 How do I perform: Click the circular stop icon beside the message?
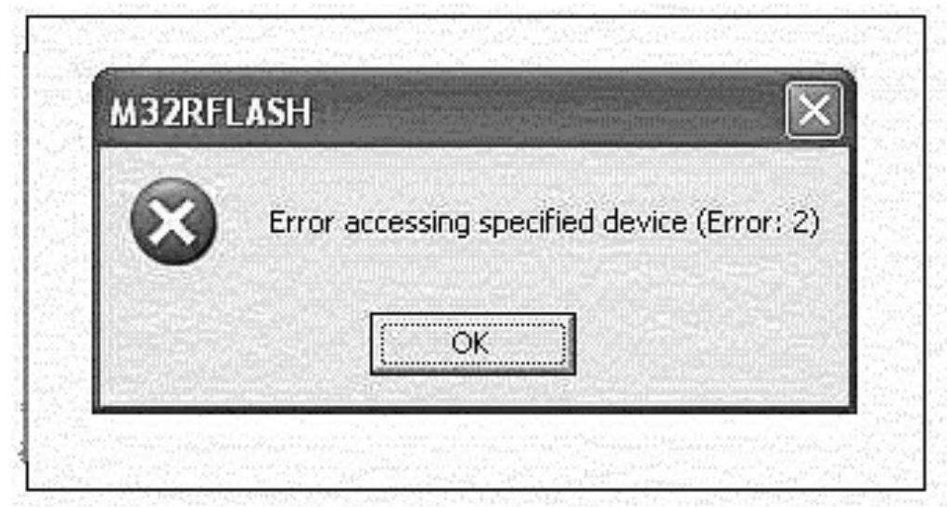(x=173, y=222)
